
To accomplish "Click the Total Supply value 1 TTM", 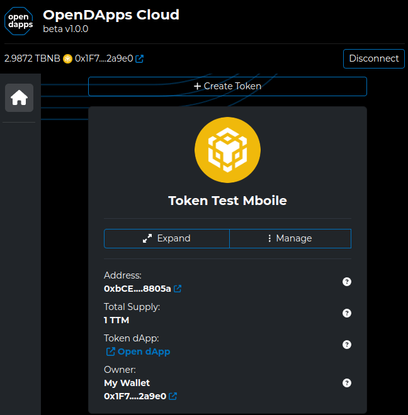I will coord(116,320).
